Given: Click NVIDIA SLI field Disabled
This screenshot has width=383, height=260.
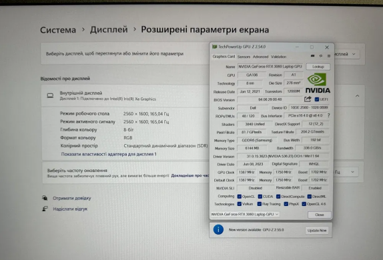Looking at the screenshot, I should click(256, 188).
